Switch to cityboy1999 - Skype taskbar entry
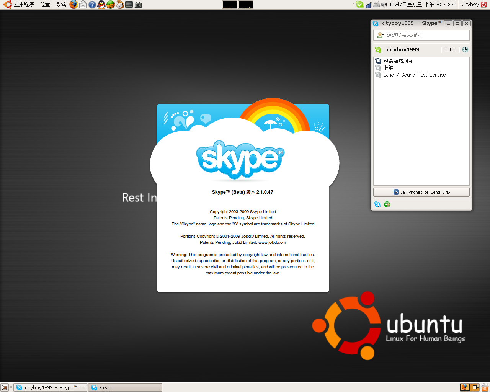 50,387
